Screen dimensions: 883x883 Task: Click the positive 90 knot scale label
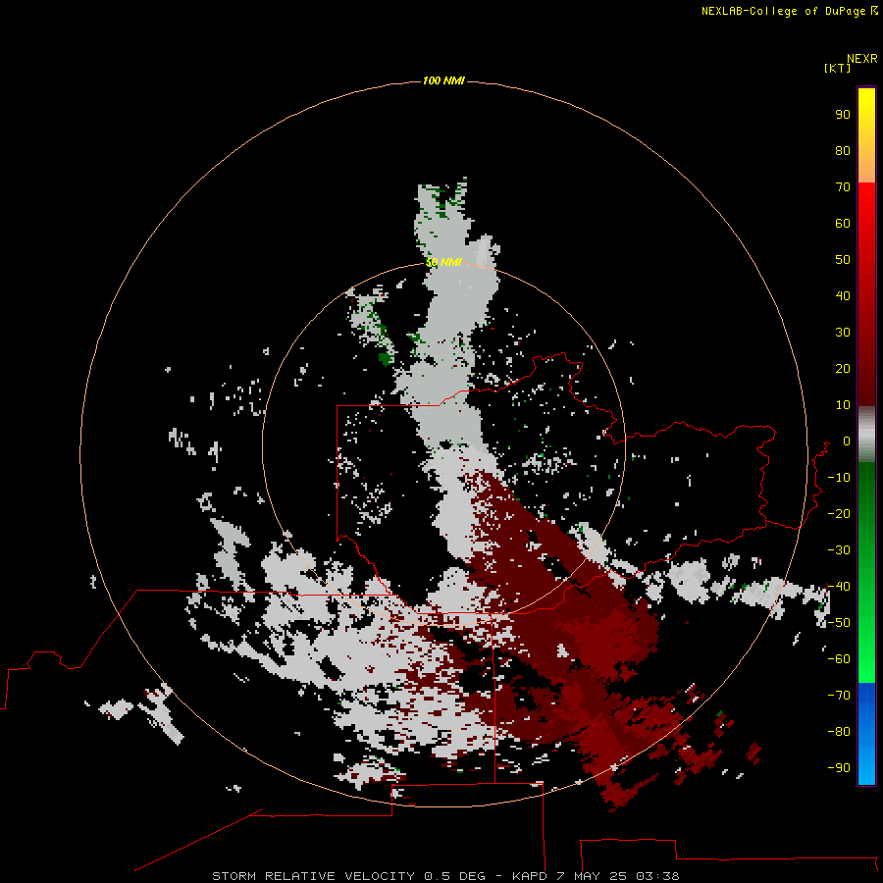coord(843,115)
